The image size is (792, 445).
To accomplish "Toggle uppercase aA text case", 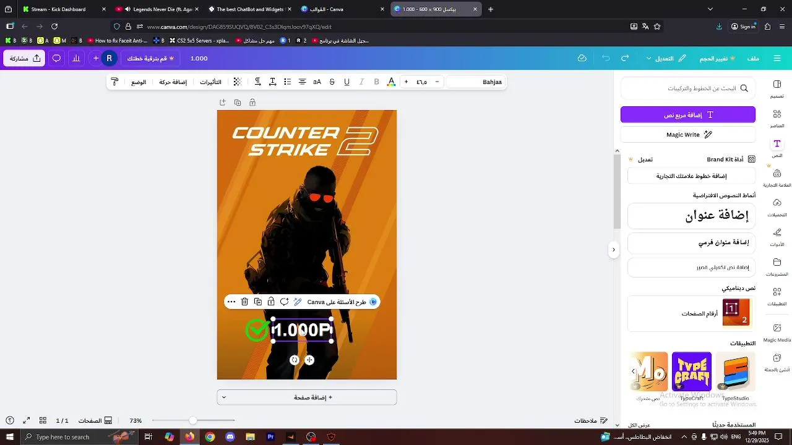I will [x=317, y=82].
